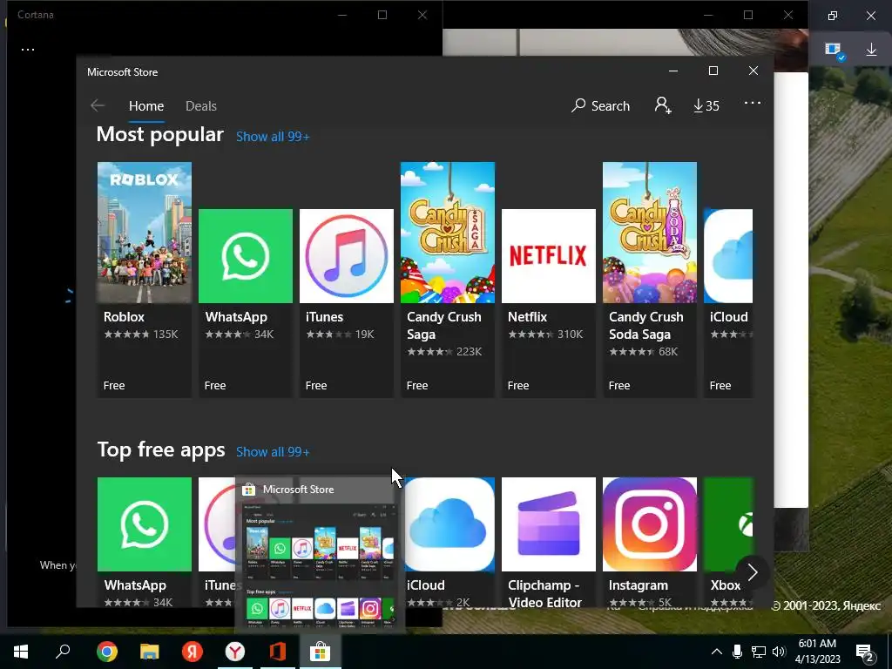Viewport: 892px width, 669px height.
Task: Open Search in Microsoft Store
Action: [x=601, y=105]
